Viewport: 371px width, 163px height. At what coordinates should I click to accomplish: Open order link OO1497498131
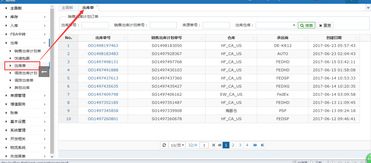pyautogui.click(x=103, y=62)
